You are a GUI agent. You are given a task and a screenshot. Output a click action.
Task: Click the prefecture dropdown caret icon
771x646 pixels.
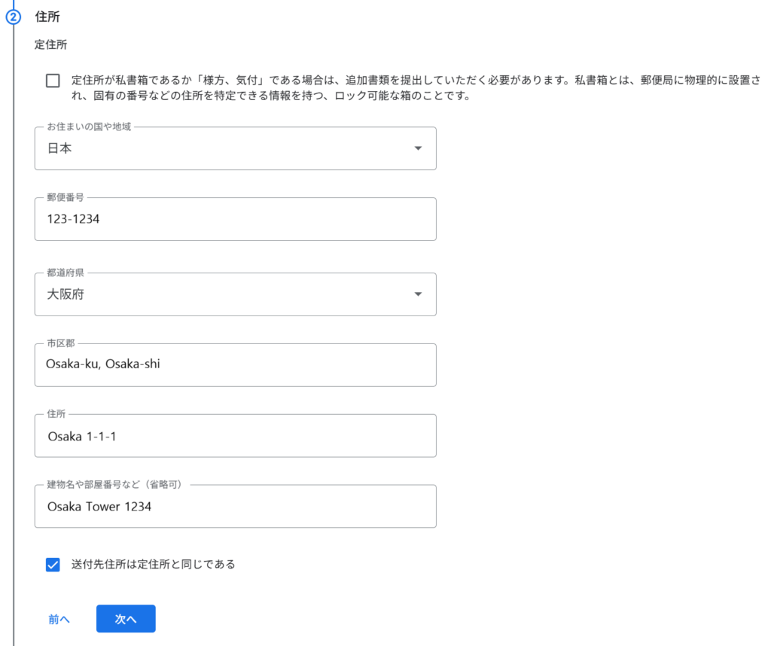point(419,294)
